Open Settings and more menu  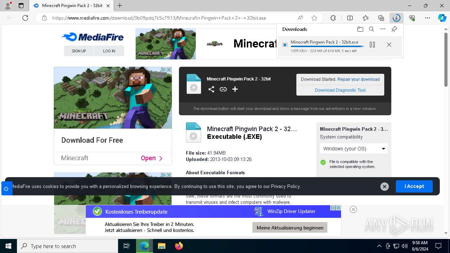427,18
